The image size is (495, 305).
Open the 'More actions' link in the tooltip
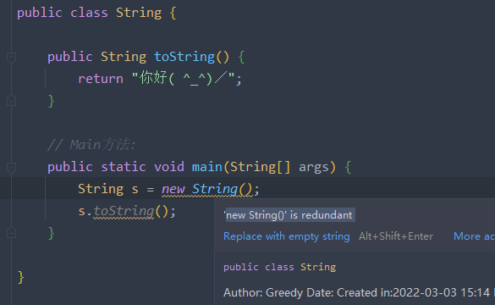pos(474,236)
